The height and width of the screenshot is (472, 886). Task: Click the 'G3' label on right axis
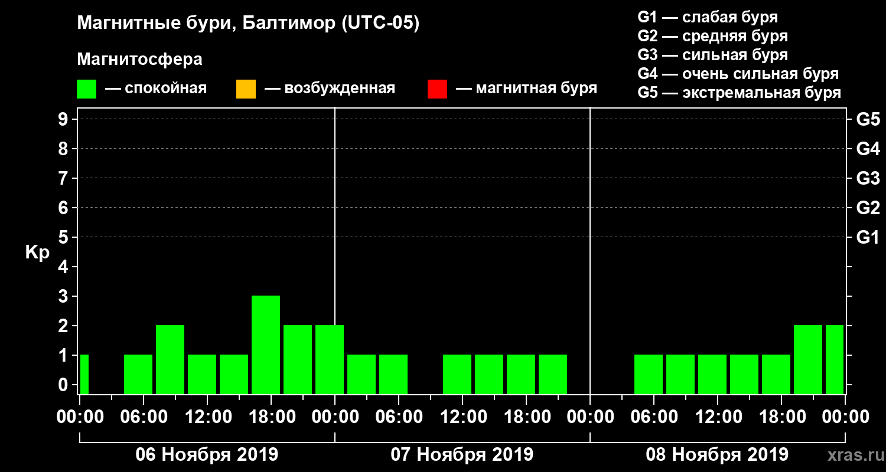point(868,179)
